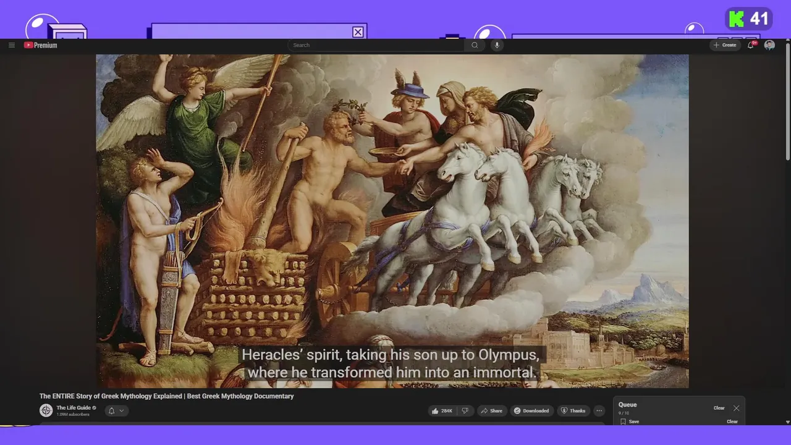This screenshot has width=791, height=445.
Task: Save the queue as a playlist
Action: (630, 422)
